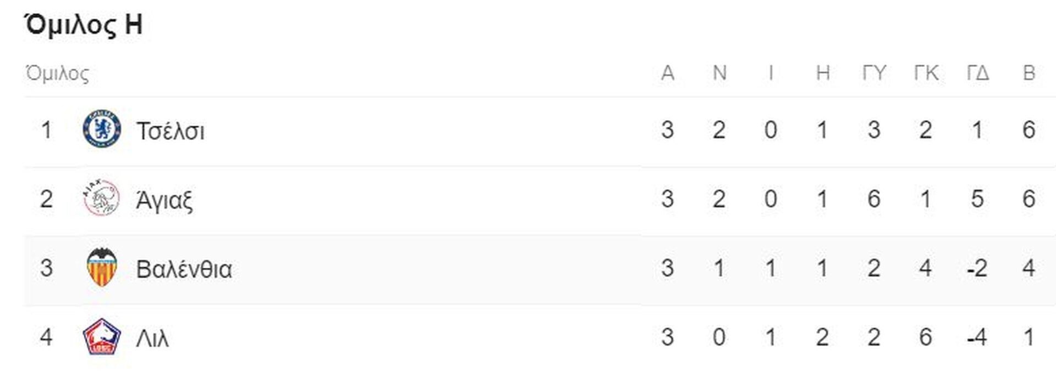This screenshot has height=378, width=1056.
Task: Open the Άγιαξ team link
Action: [x=164, y=200]
